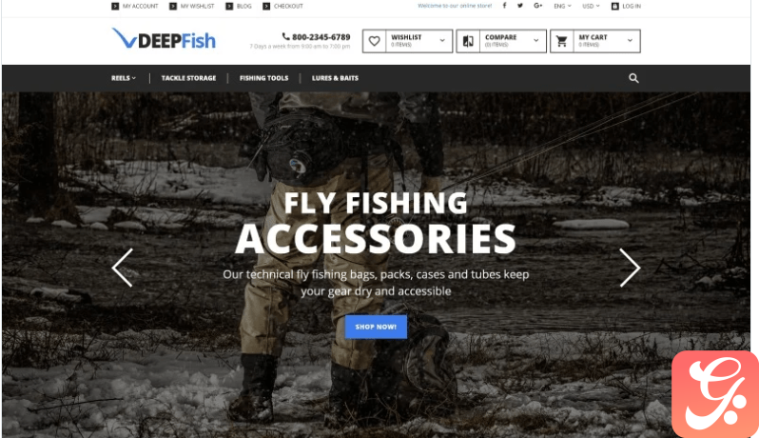Click the Facebook icon in top bar
The height and width of the screenshot is (438, 759).
504,6
